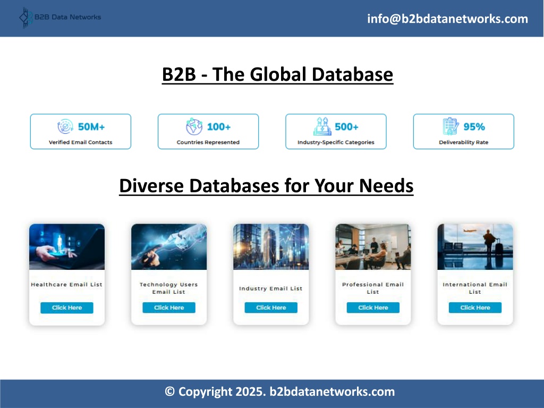Select the International airport traveler image
This screenshot has width=544, height=408.
point(475,246)
